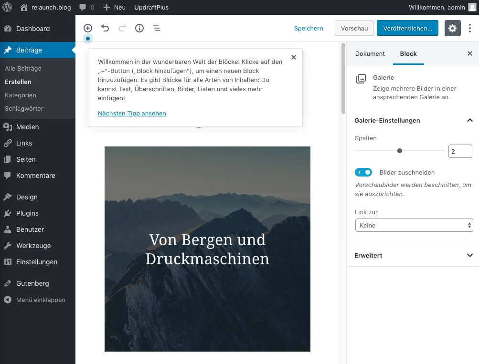Click the Spalten slider handle
The image size is (479, 364).
[400, 151]
